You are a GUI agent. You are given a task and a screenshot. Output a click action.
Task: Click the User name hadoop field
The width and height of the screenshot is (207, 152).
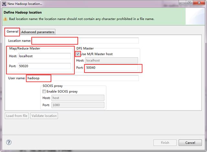[x=82, y=78]
